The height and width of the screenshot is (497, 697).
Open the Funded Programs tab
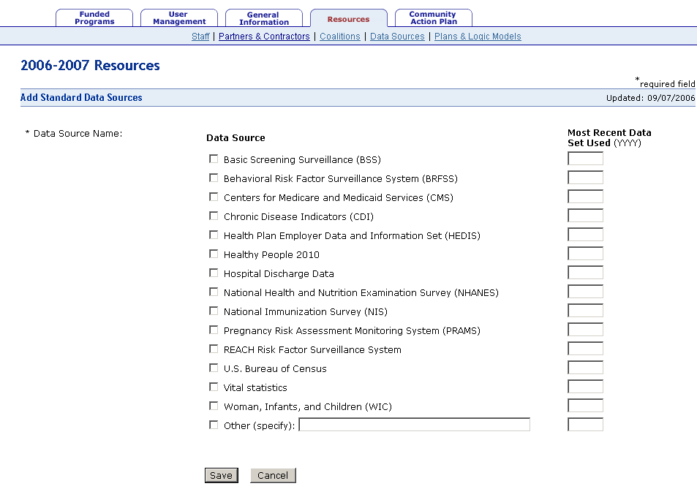point(94,18)
